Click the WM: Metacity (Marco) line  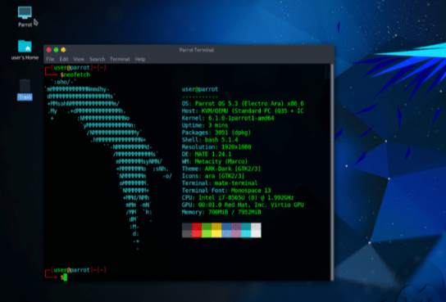pos(215,161)
